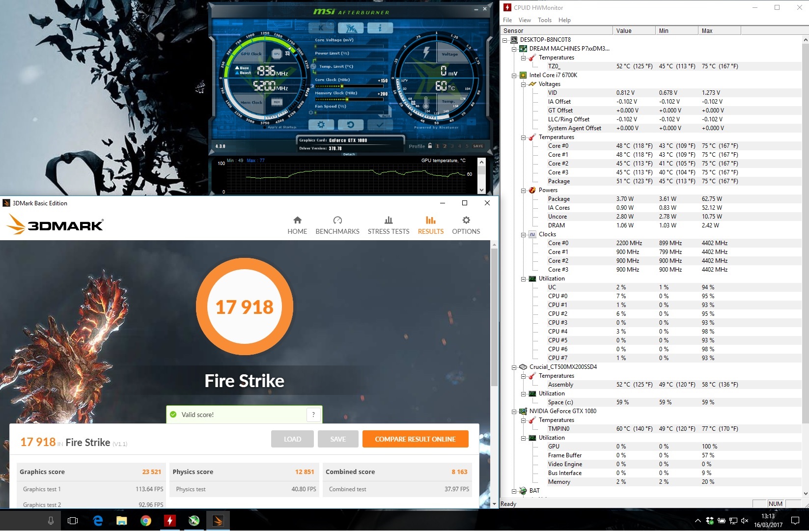Collapse NVIDIA GeForce GTX 1080 node
The height and width of the screenshot is (531, 809).
pyautogui.click(x=514, y=411)
